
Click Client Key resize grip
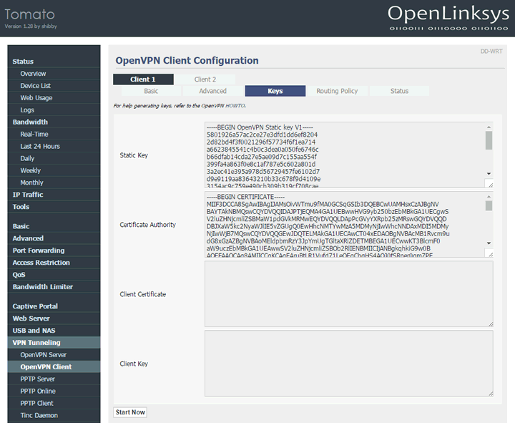491,394
